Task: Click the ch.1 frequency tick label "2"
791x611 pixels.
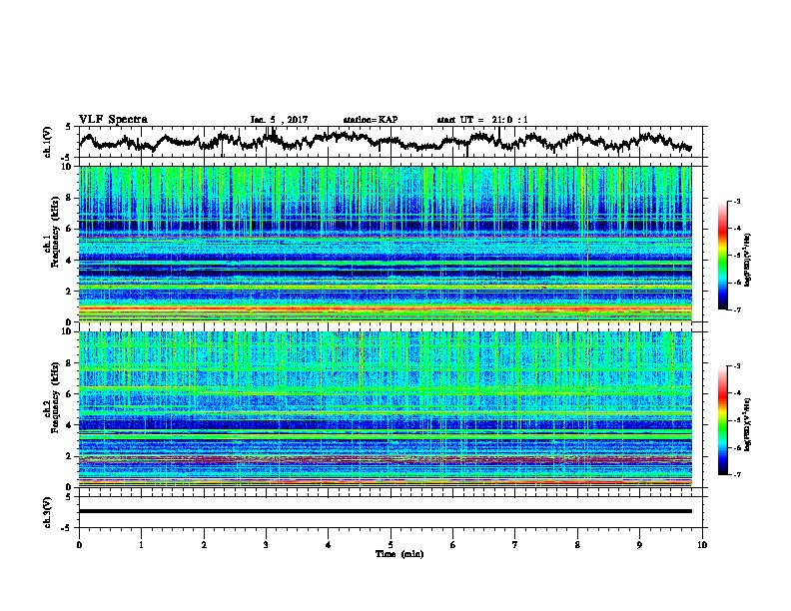Action: [70, 292]
